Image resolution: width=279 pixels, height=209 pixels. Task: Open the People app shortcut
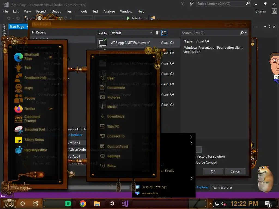pos(25,99)
